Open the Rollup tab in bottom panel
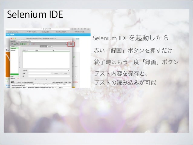Screen dimensions: 193x145 coord(31,82)
